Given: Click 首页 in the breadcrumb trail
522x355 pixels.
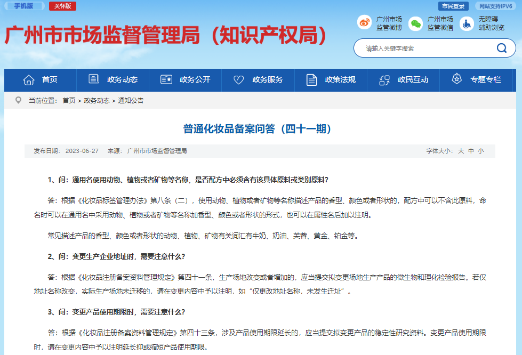Looking at the screenshot, I should pos(69,100).
